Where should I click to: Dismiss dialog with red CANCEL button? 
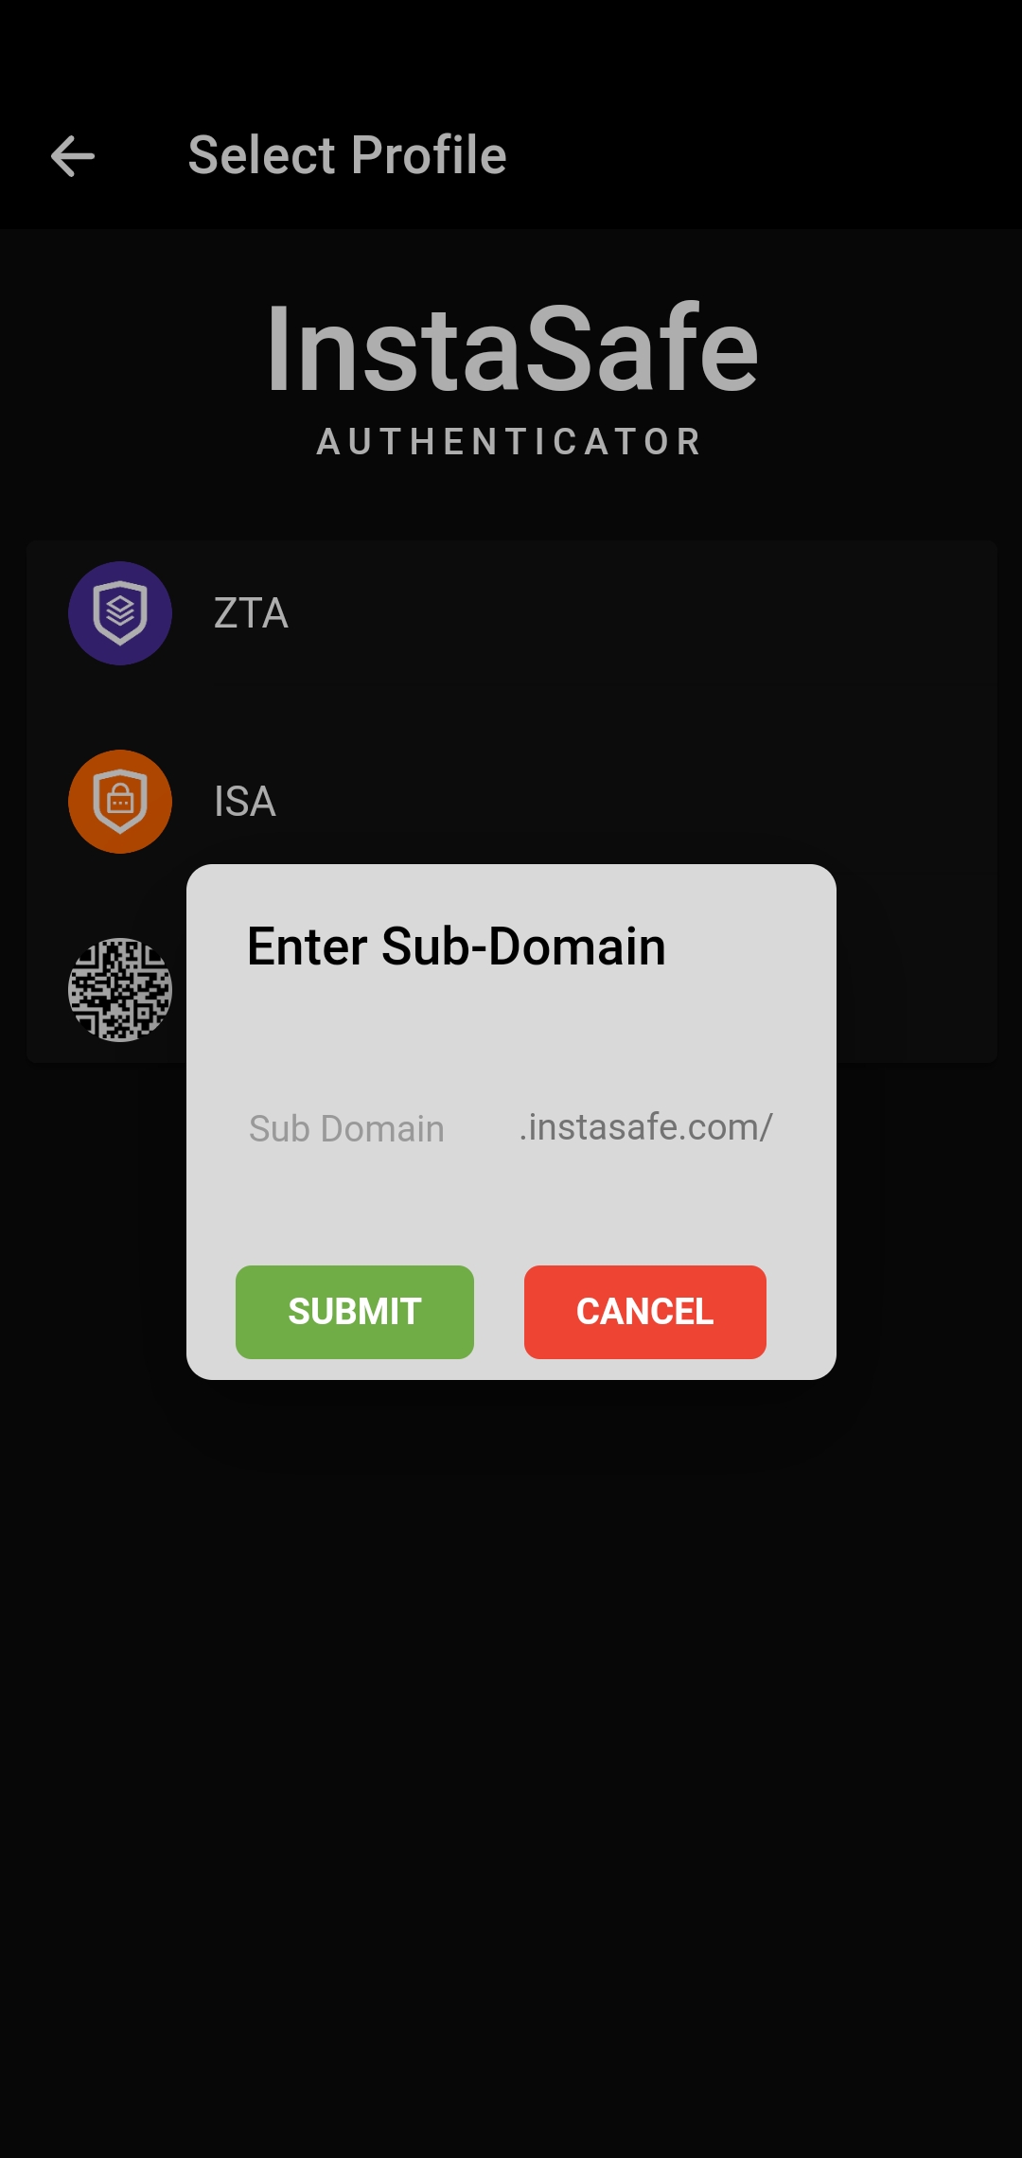pos(645,1312)
